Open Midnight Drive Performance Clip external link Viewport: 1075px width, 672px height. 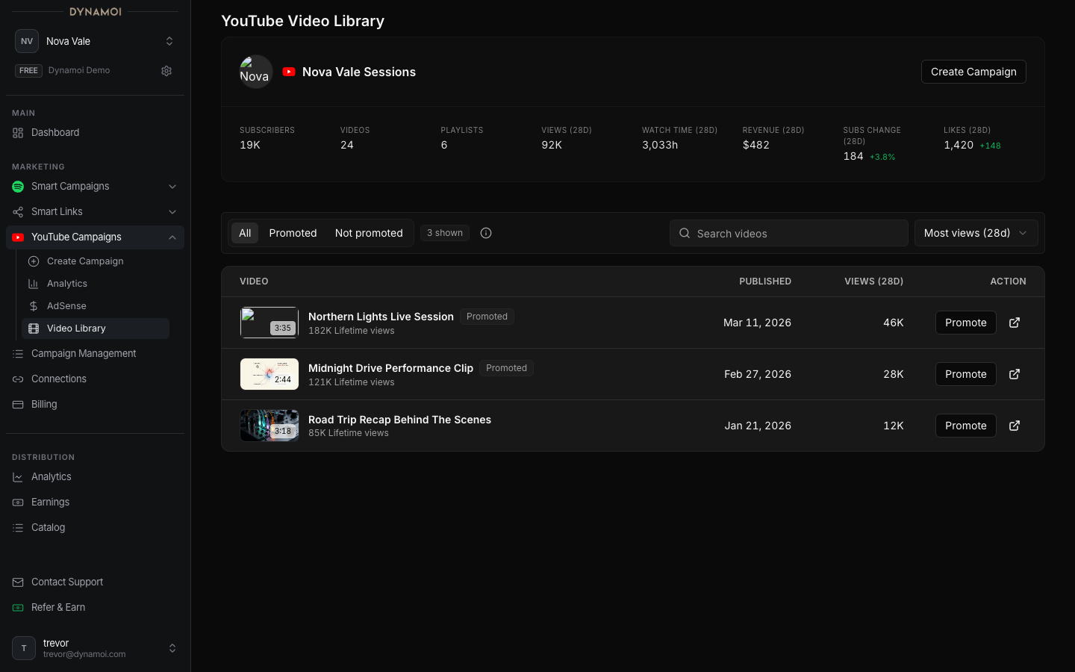[1015, 374]
